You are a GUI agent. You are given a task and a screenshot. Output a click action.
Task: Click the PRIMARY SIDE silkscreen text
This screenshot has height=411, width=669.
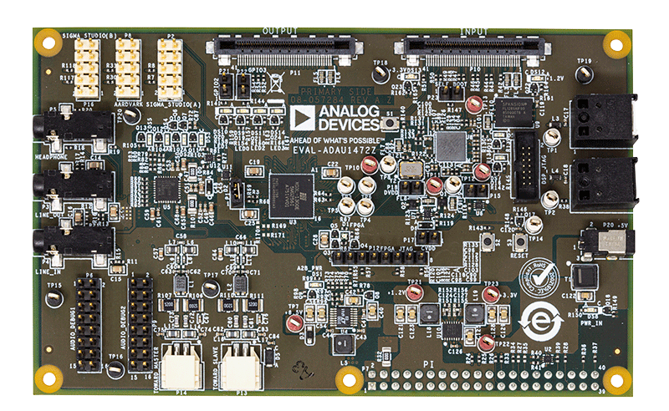tap(336, 92)
